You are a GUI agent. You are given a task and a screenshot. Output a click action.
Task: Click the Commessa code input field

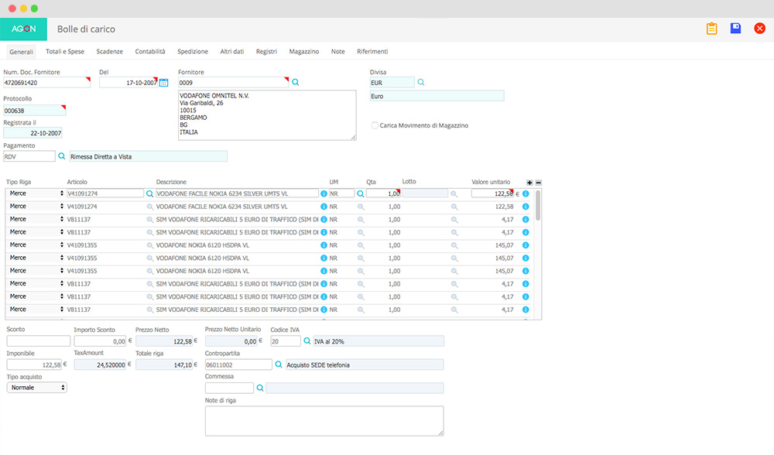pos(230,388)
